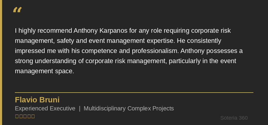Viewport: 268px width, 125px height.
Task: Click the Soteria 360 watermark
Action: [x=234, y=118]
